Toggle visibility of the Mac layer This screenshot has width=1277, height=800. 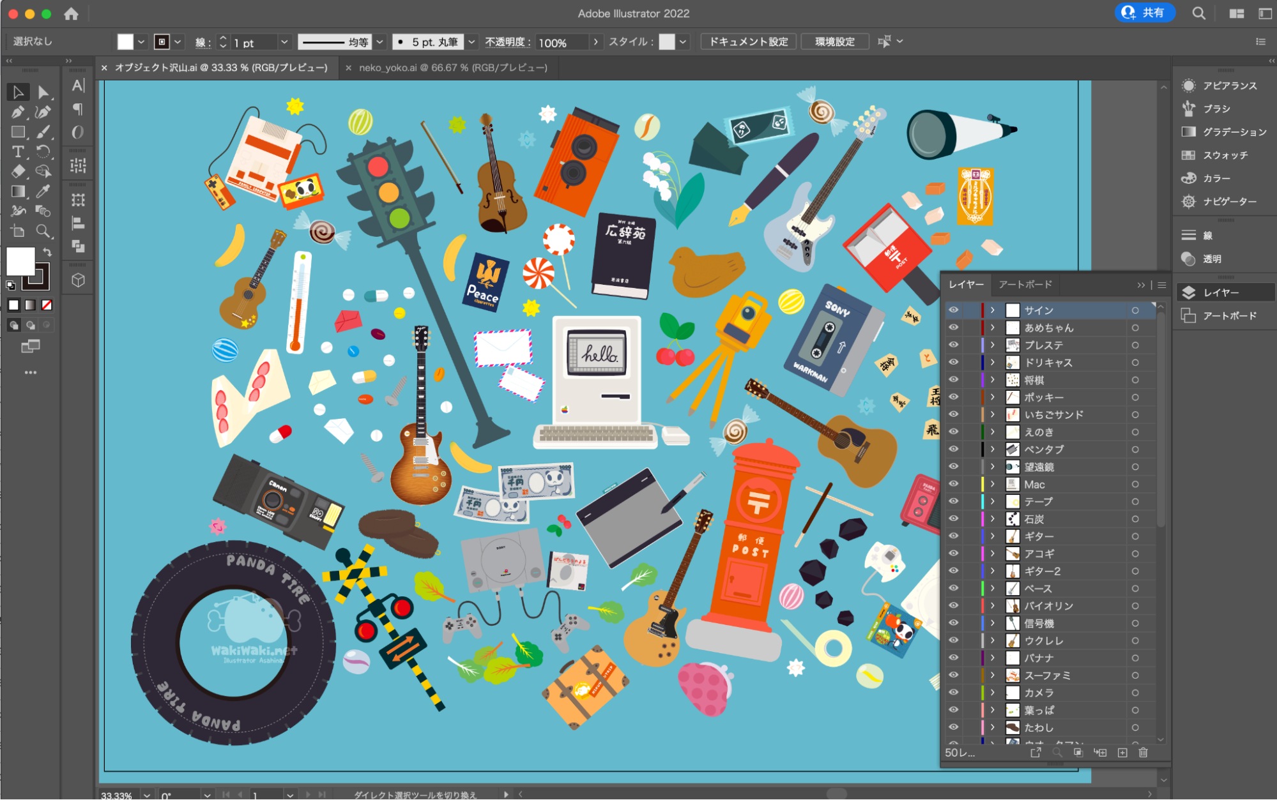pyautogui.click(x=953, y=484)
